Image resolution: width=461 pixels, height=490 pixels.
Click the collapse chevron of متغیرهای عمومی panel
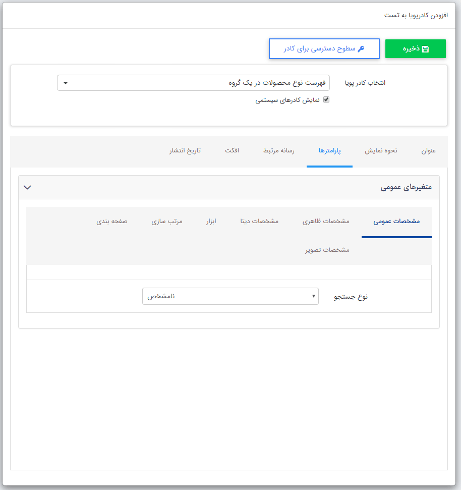28,187
